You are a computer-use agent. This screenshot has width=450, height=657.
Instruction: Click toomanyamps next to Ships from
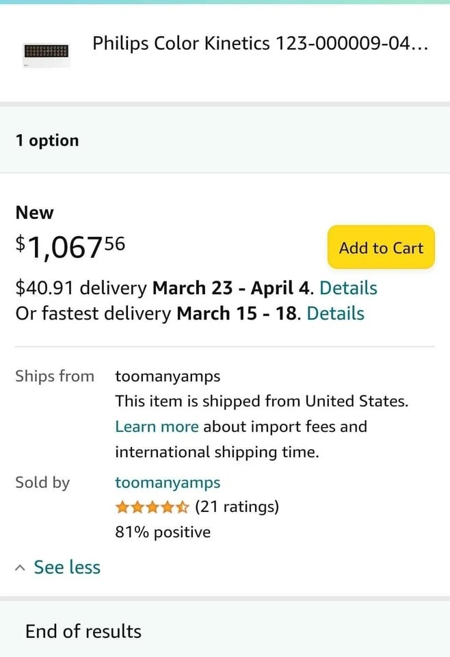168,376
